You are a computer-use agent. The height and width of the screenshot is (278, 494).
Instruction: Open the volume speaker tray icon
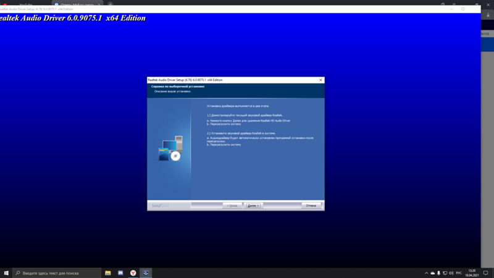[451, 273]
